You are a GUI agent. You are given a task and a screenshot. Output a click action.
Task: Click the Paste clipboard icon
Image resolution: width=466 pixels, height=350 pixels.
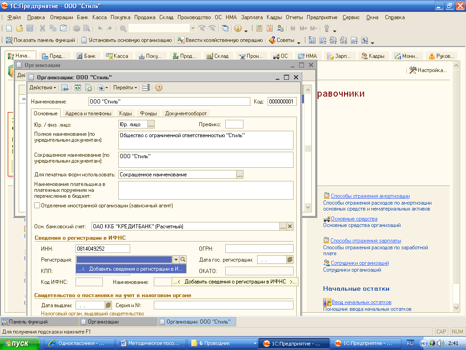63,28
